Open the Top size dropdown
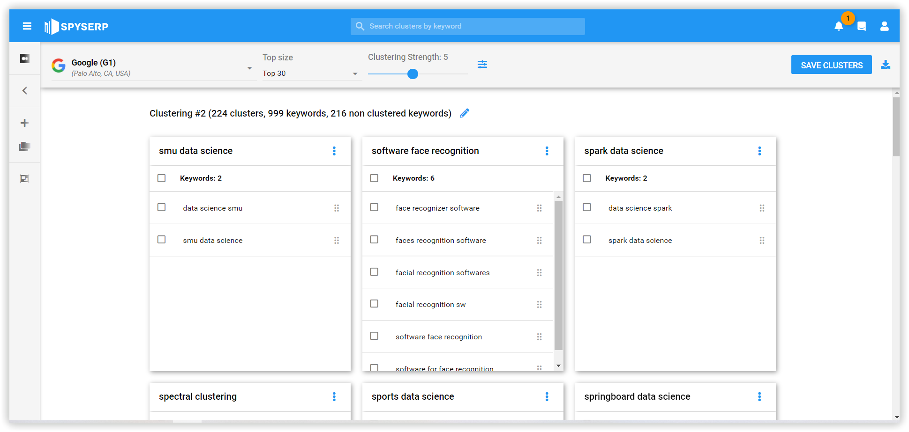This screenshot has width=909, height=432. point(355,73)
